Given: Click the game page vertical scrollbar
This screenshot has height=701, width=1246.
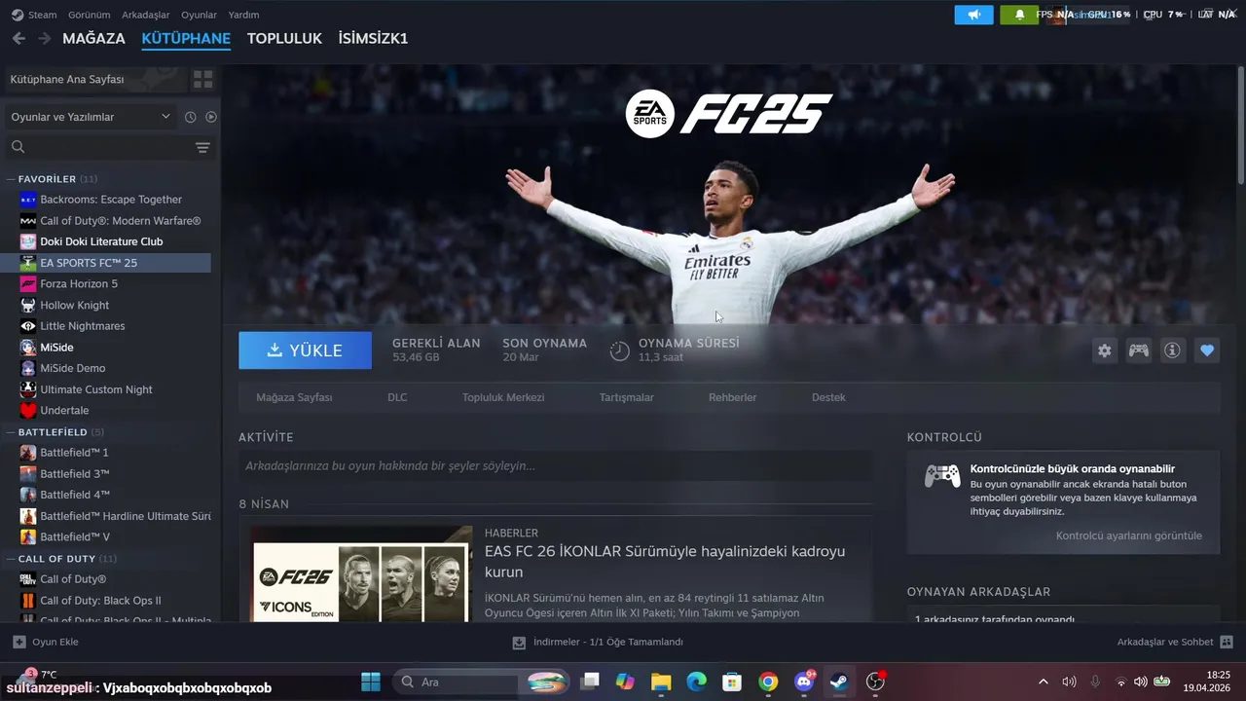Looking at the screenshot, I should [1240, 125].
